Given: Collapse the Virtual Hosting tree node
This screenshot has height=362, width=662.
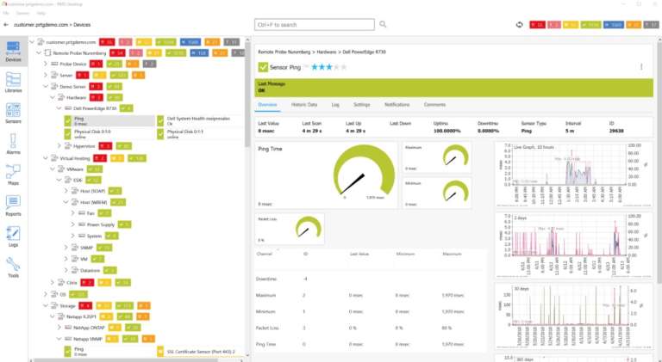Looking at the screenshot, I should click(46, 158).
